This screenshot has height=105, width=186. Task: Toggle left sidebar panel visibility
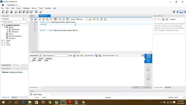click(178, 12)
